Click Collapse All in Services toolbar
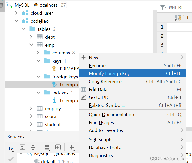The width and height of the screenshot is (192, 163). [x=33, y=147]
